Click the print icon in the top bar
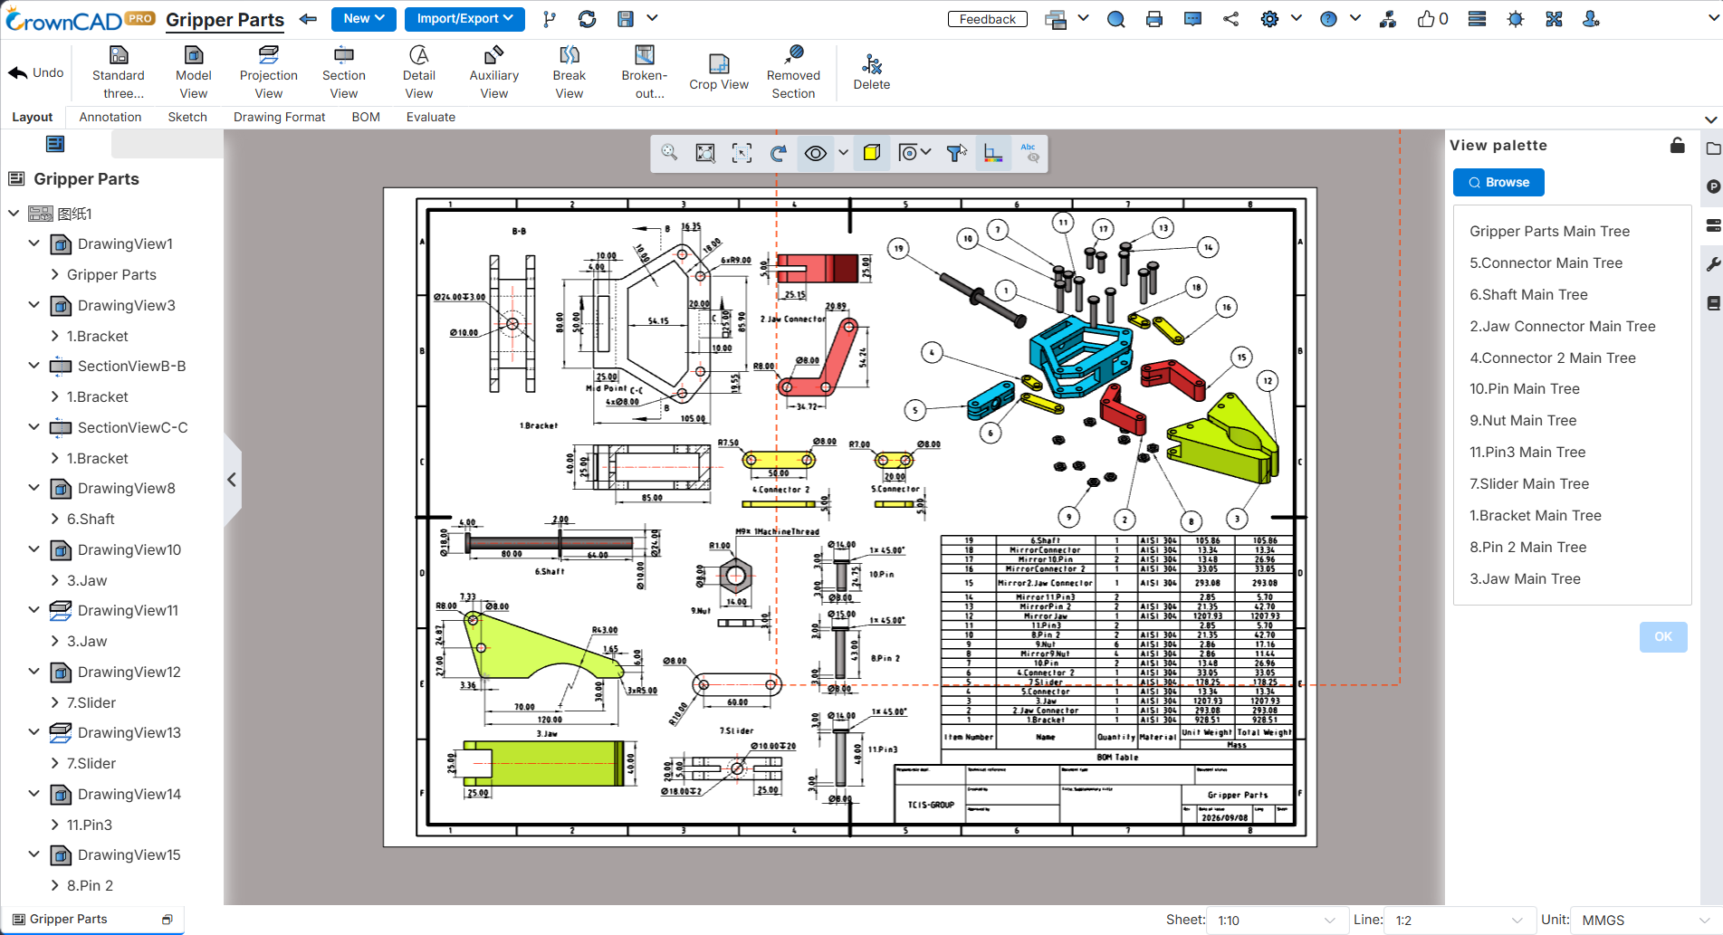The height and width of the screenshot is (935, 1723). tap(1153, 19)
